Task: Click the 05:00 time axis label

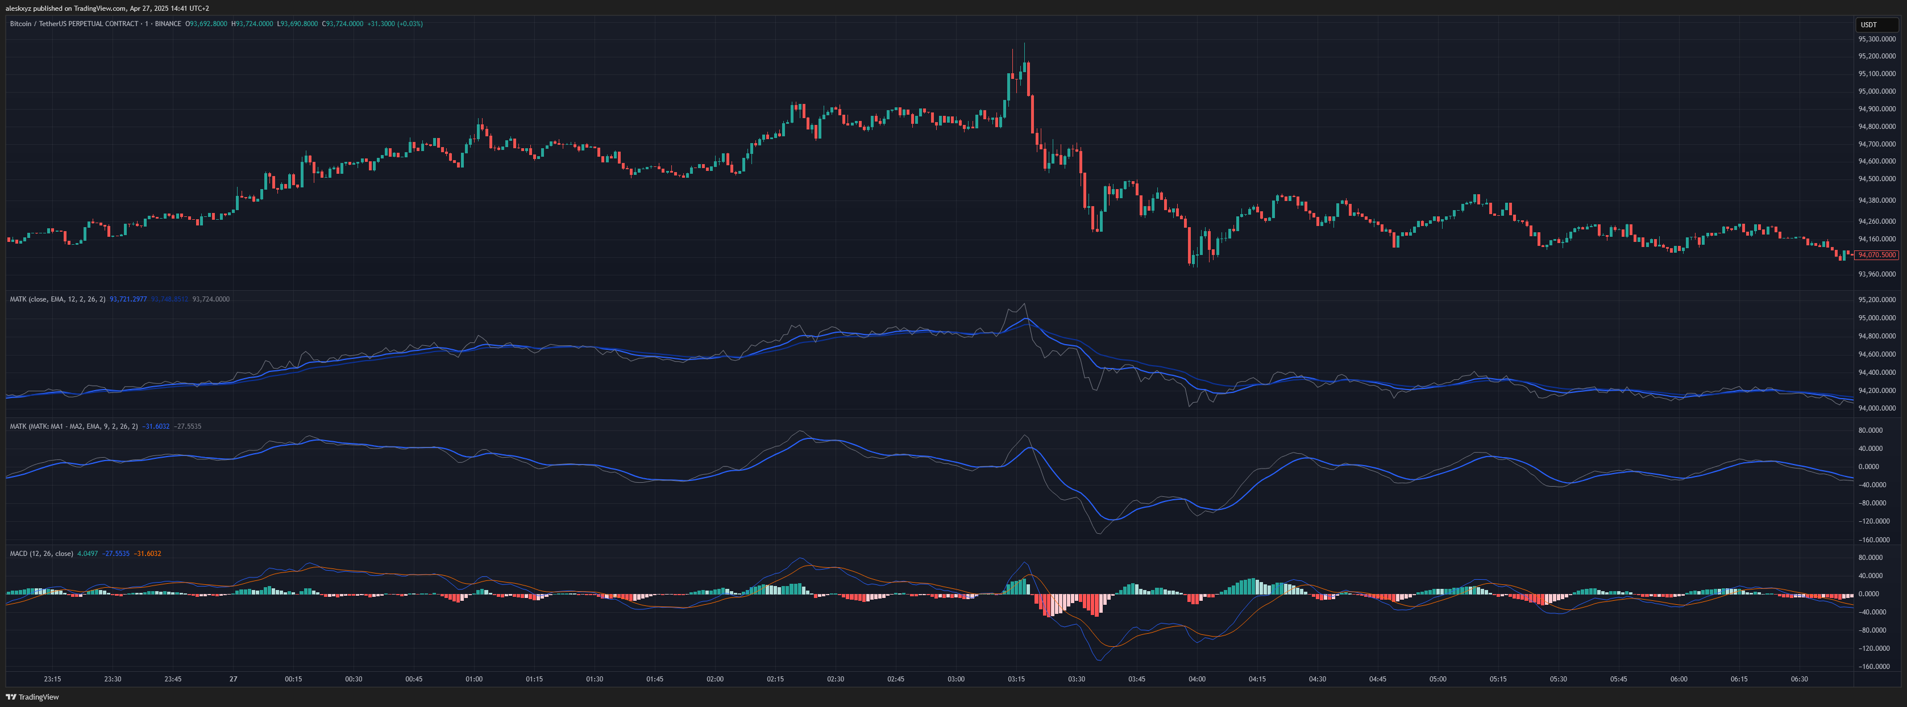Action: [x=1437, y=679]
